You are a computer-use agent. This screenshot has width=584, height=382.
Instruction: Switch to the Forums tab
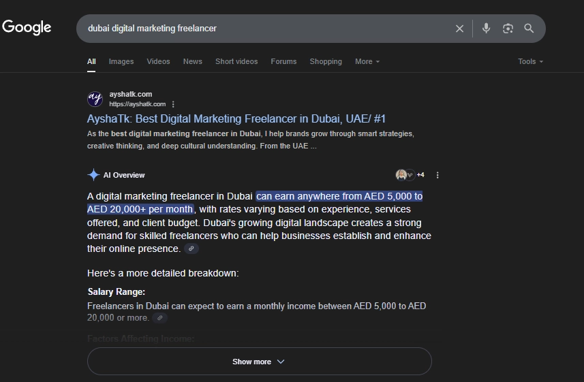[283, 61]
